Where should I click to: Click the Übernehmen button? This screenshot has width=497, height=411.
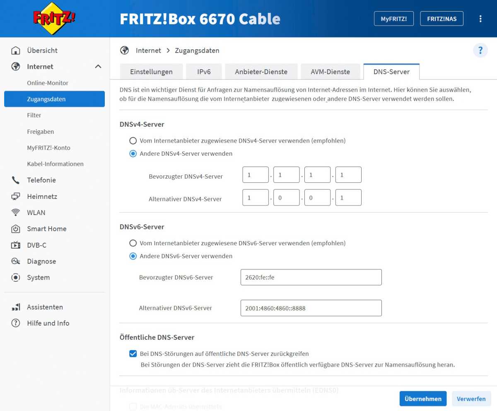pyautogui.click(x=423, y=399)
